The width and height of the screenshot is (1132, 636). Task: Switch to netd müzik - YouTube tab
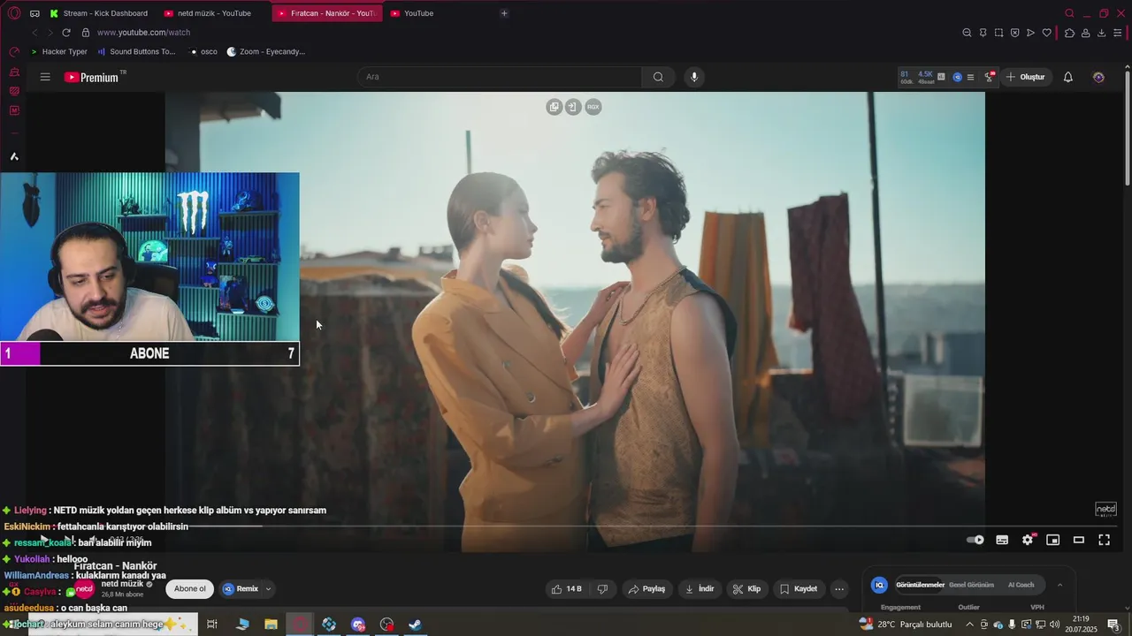click(208, 13)
